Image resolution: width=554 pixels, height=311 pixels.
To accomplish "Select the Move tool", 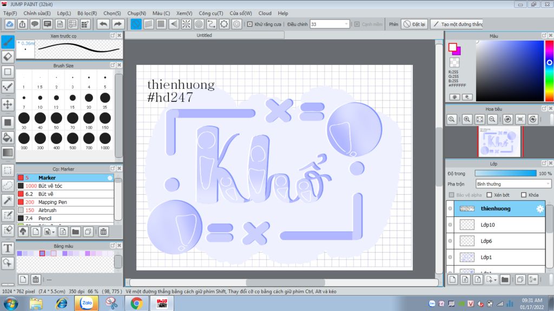I will click(8, 104).
